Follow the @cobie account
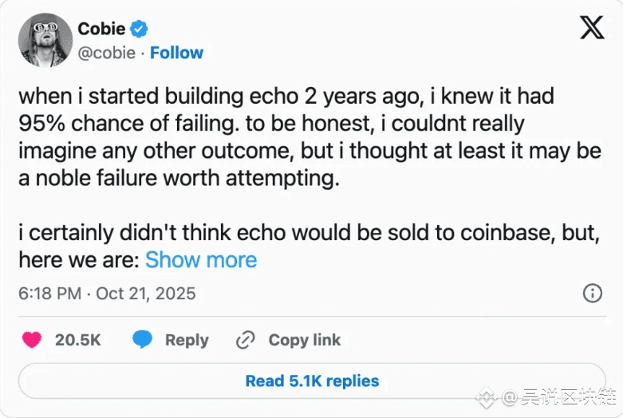 176,53
